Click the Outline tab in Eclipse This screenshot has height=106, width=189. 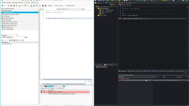[x=99, y=65]
